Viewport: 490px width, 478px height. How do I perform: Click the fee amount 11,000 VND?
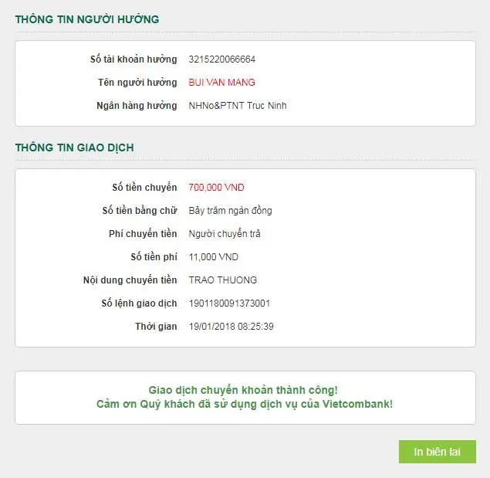tap(214, 257)
